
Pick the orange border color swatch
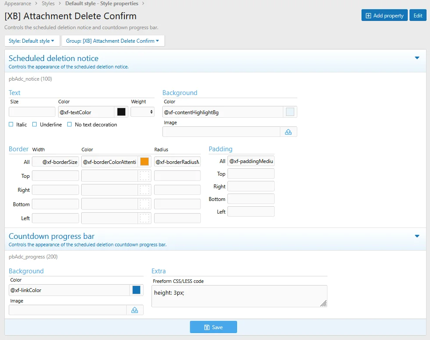tap(144, 162)
